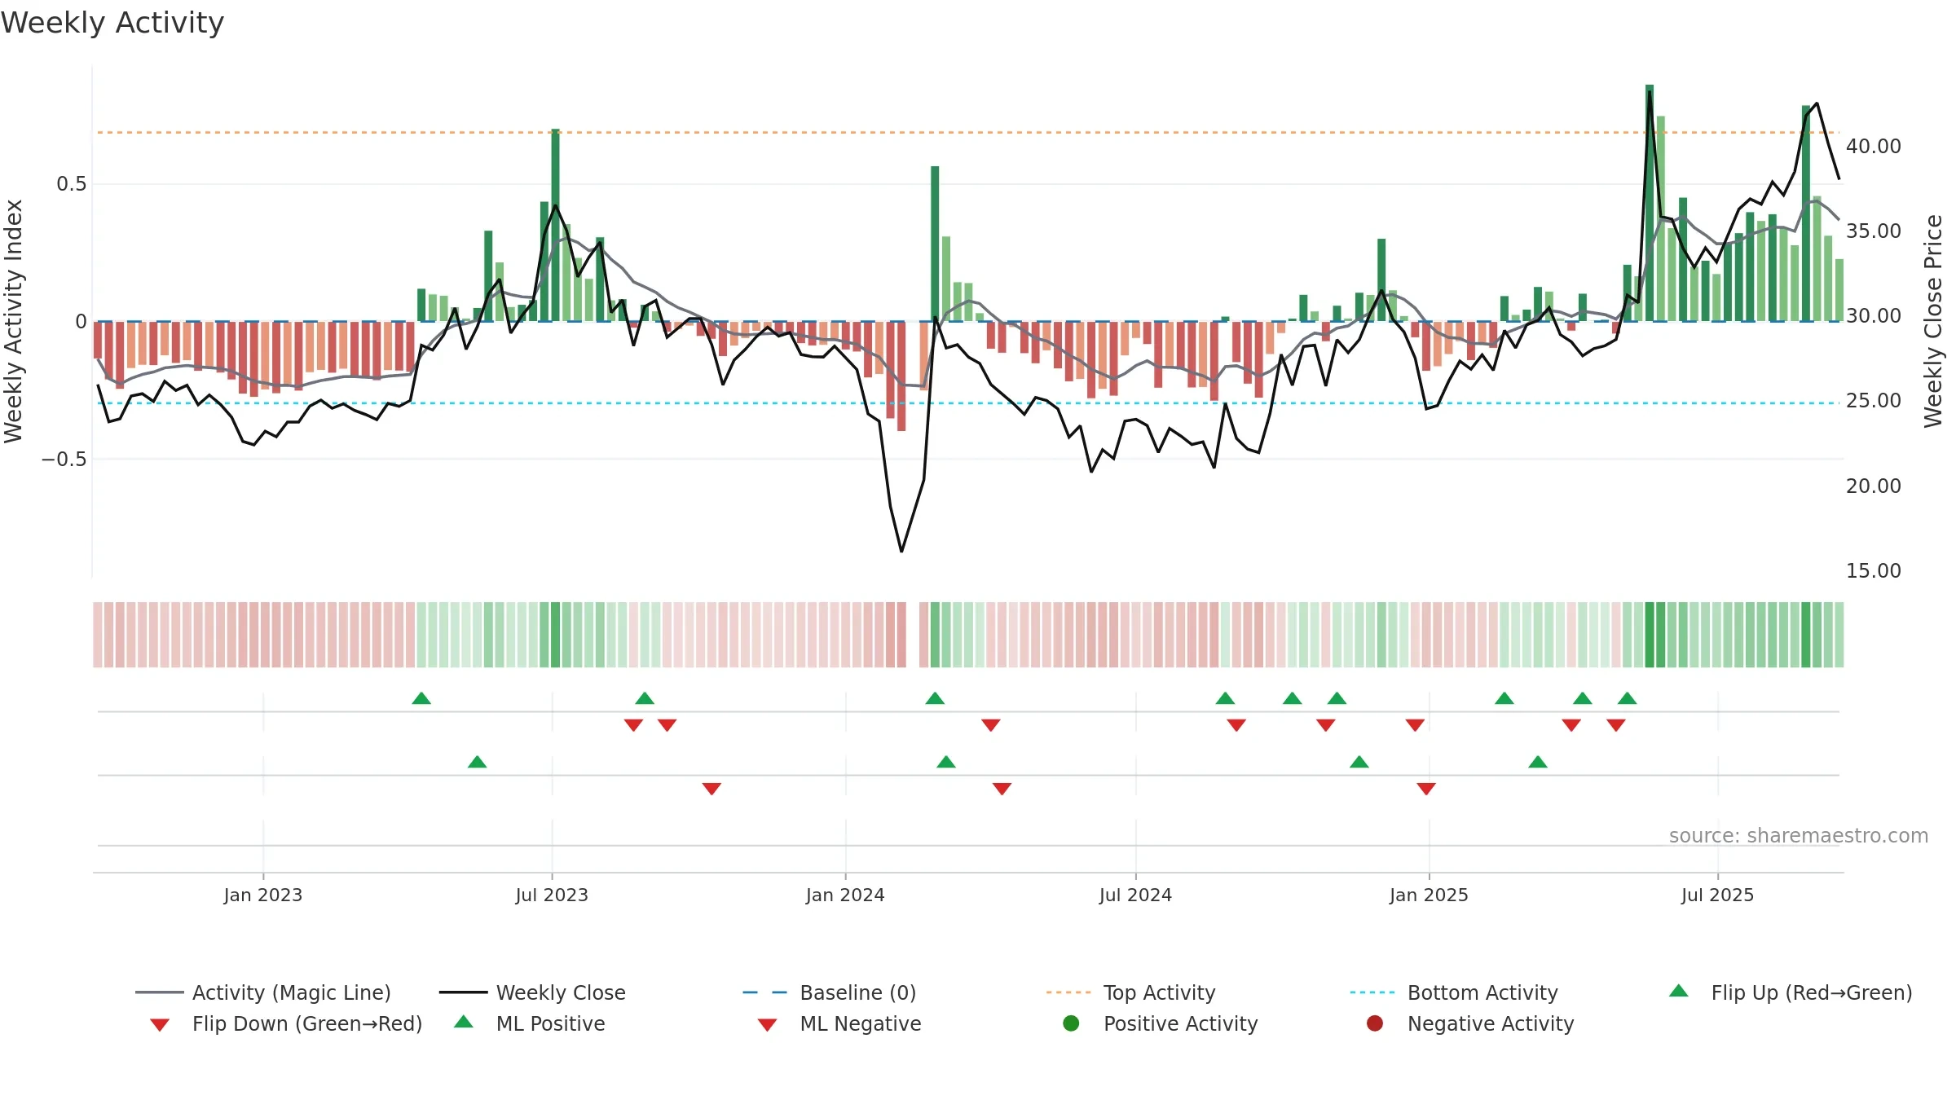Viewport: 1956px width, 1100px height.
Task: Toggle the ML Positive legend entry
Action: tap(530, 1023)
